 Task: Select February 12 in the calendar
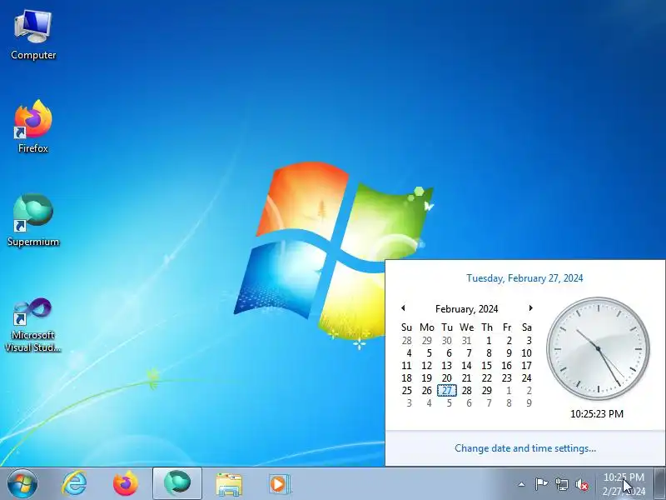[426, 366]
